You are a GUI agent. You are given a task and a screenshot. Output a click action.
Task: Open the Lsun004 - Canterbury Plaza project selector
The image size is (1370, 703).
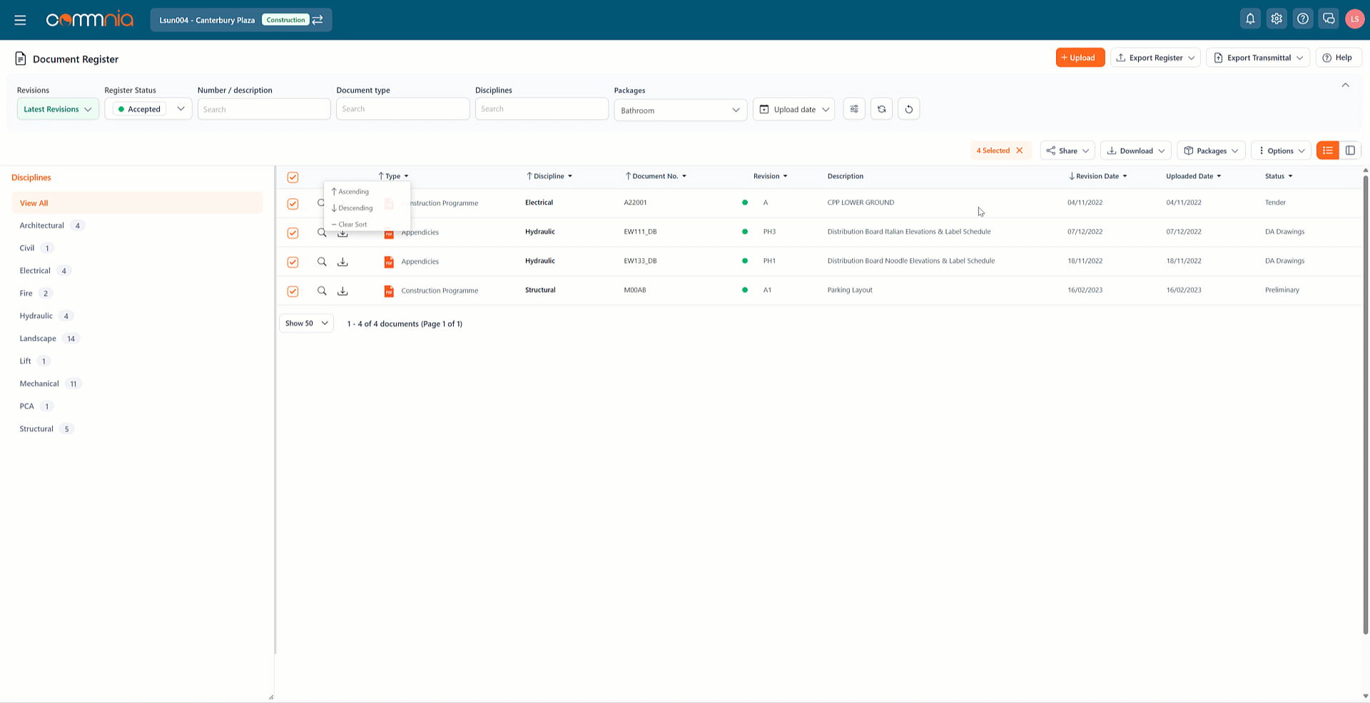click(241, 20)
